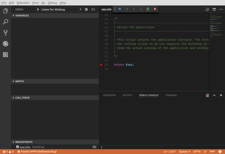225x154 pixels.
Task: Click the warnings count in status bar
Action: 11,151
